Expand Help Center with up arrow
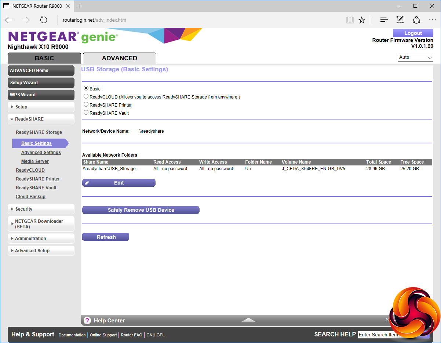This screenshot has width=441, height=343. (249, 320)
